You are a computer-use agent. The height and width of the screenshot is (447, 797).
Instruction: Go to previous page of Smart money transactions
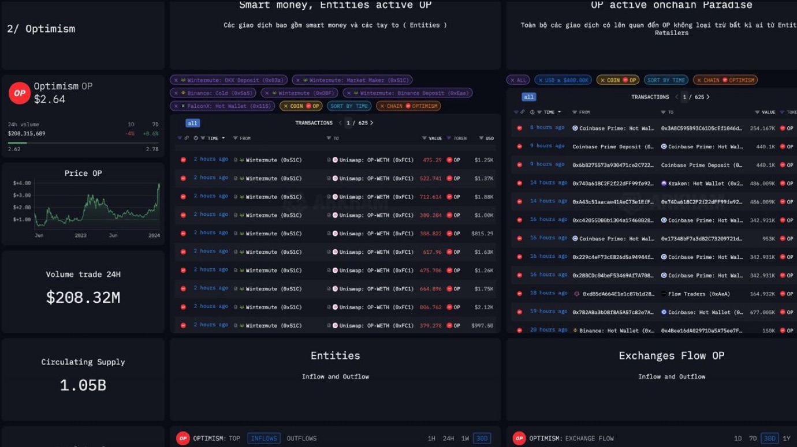(340, 123)
